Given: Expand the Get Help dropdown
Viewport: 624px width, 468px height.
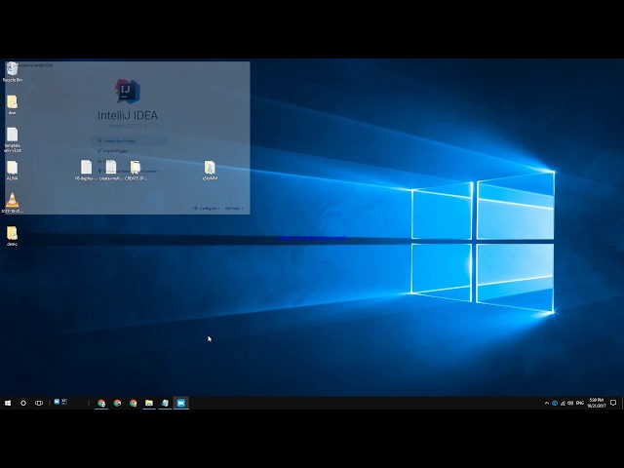Looking at the screenshot, I should (x=234, y=208).
